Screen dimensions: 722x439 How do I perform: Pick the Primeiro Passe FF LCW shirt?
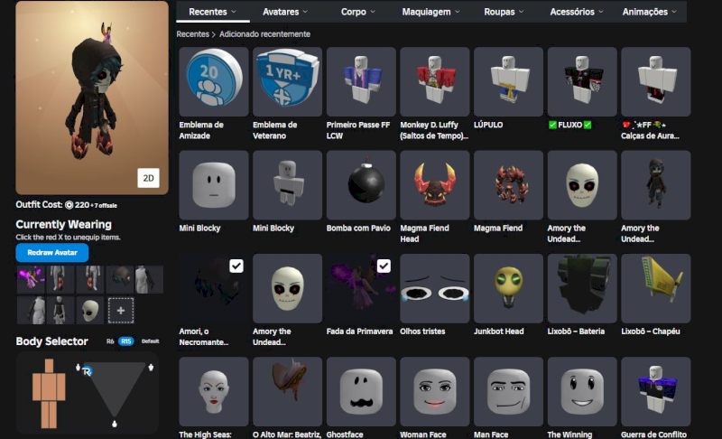361,81
